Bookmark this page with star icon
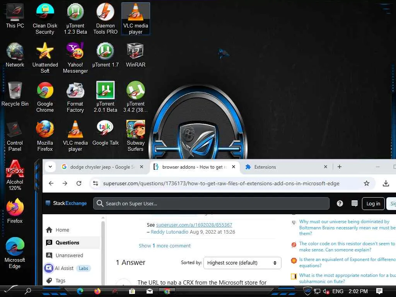Viewport: 396px width, 297px height. point(367,183)
